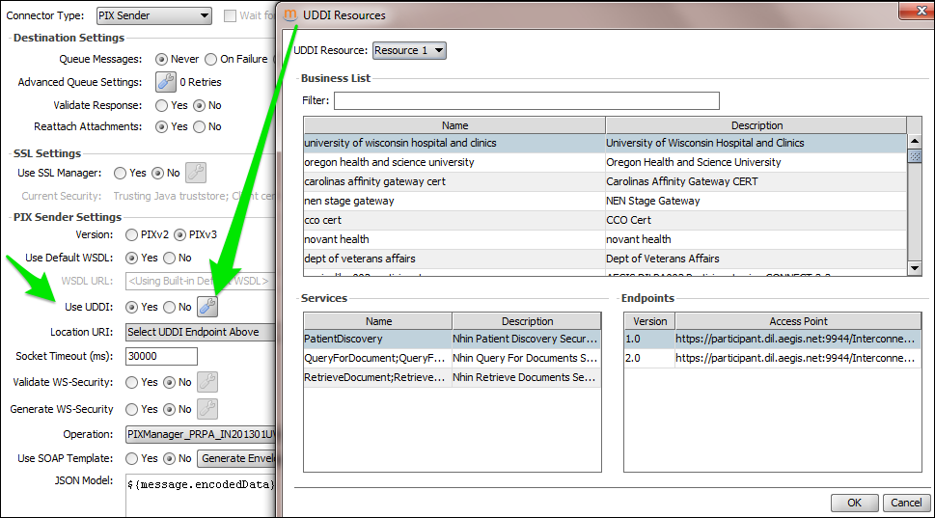Image resolution: width=935 pixels, height=518 pixels.
Task: Select PIXv3 version
Action: (180, 234)
